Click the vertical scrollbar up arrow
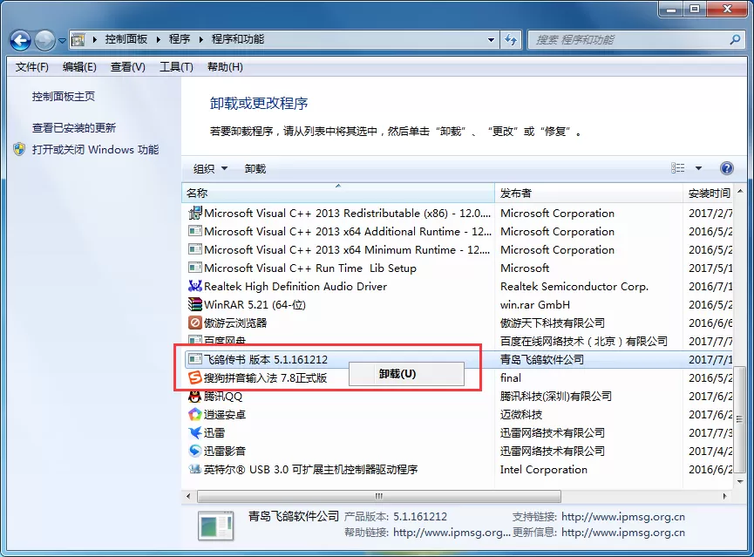Viewport: 754px width, 557px height. (740, 192)
